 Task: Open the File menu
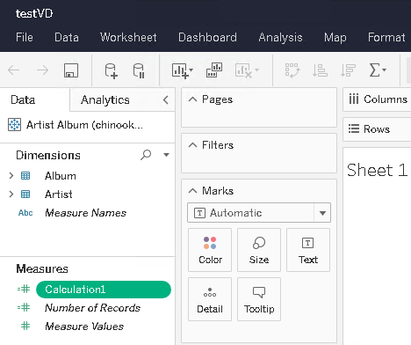(x=25, y=37)
